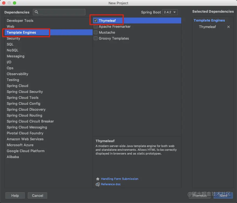Open the Microsoft Azure category
237x203 pixels.
click(x=48, y=145)
